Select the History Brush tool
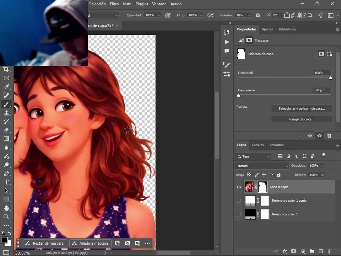The width and height of the screenshot is (341, 256). point(6,122)
